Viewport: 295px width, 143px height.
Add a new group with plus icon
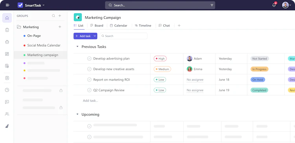[x=60, y=16]
